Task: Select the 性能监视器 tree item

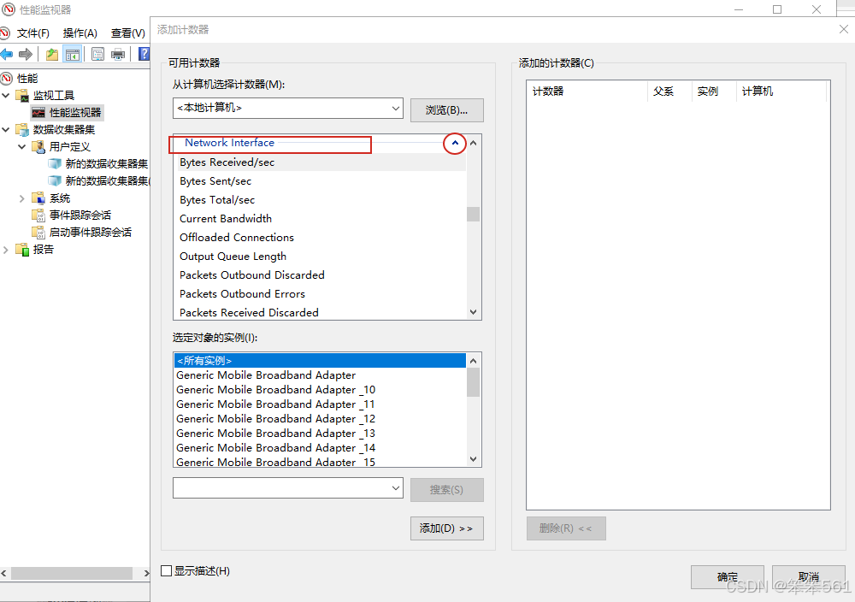Action: 67,112
